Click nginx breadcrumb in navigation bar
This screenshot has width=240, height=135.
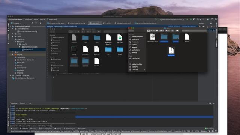click(36, 19)
